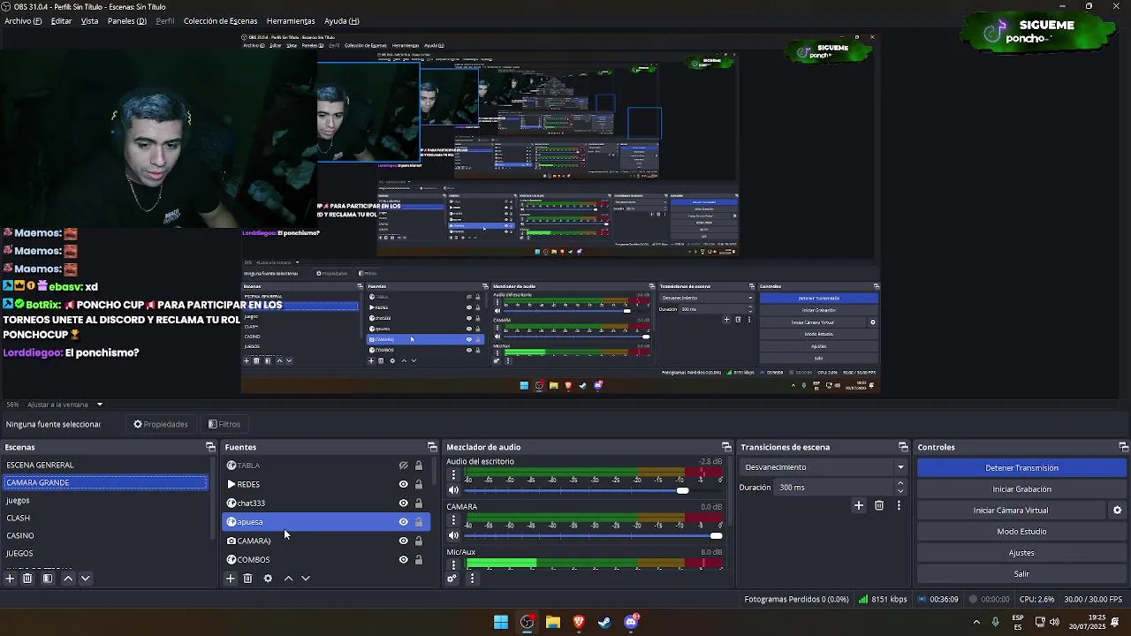The image size is (1131, 636).
Task: Hide chat333 source with eye icon
Action: click(404, 503)
